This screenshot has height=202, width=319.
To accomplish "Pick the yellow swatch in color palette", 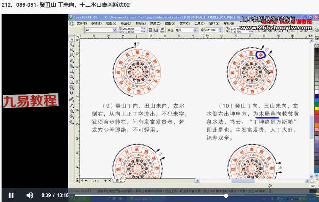I will pos(317,108).
